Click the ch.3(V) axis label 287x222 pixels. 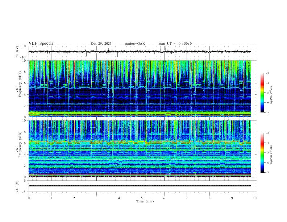click(x=17, y=186)
